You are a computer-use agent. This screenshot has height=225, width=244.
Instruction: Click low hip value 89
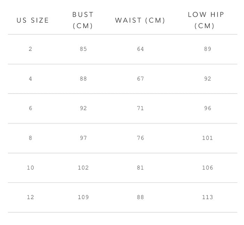pos(208,49)
